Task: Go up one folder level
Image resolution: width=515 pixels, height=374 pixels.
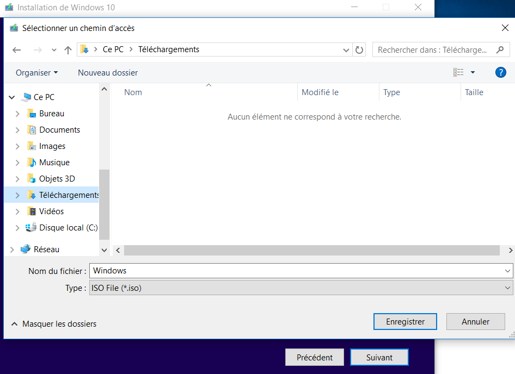Action: click(68, 50)
